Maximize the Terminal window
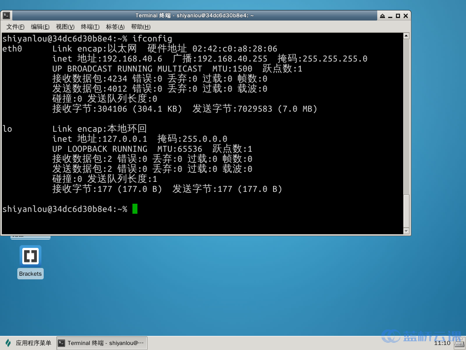Viewport: 466px width, 350px height. click(398, 15)
